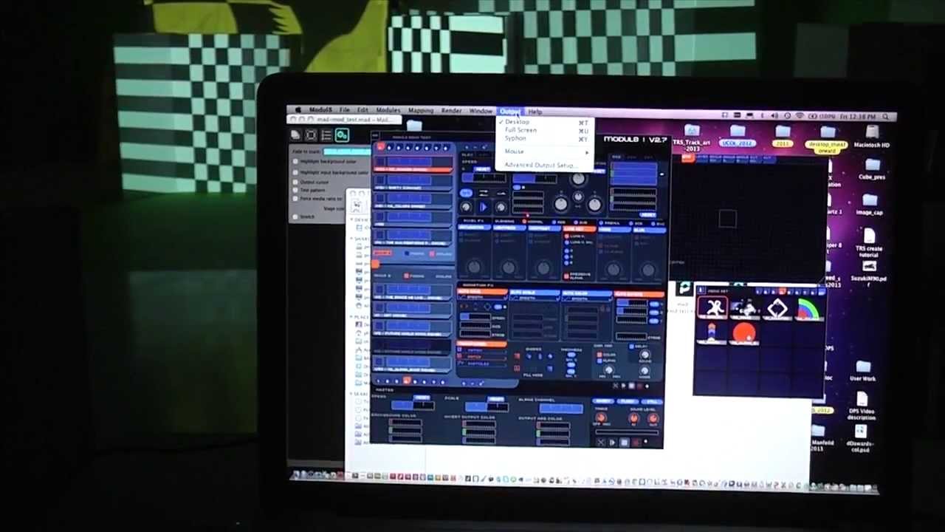Adjust the cyan Fade to black slider

347,151
